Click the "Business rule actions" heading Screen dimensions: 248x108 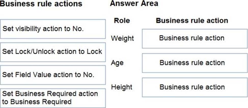coord(41,4)
